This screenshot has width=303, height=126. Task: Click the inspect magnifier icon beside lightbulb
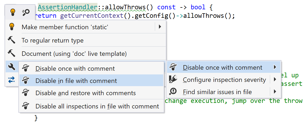(26, 12)
